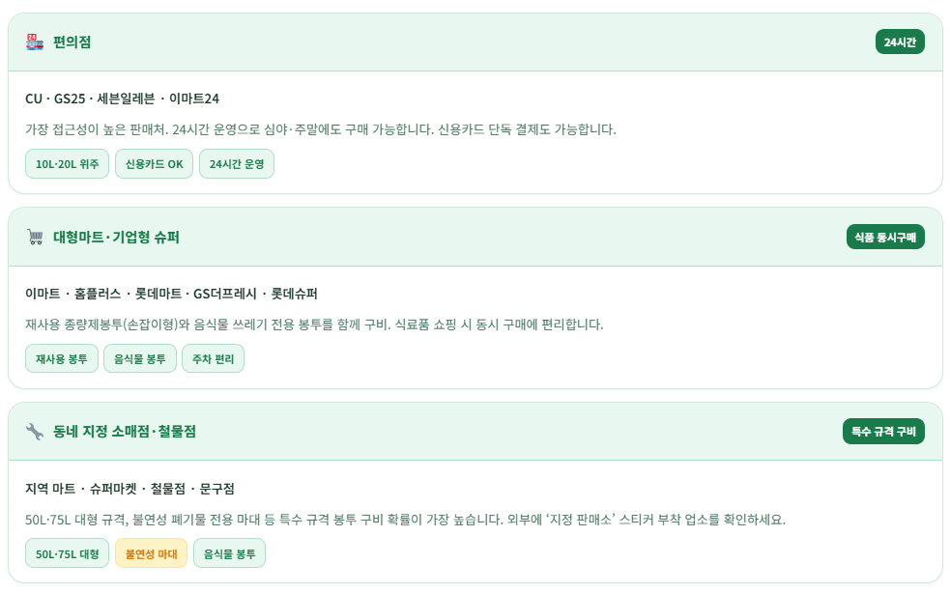This screenshot has width=950, height=593.
Task: Select the 재사용 봉투 tag
Action: pos(62,359)
